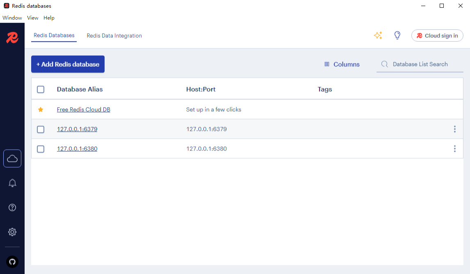Check the box for 127.0.0.1:6380
Viewport: 470px width, 274px height.
click(x=41, y=149)
